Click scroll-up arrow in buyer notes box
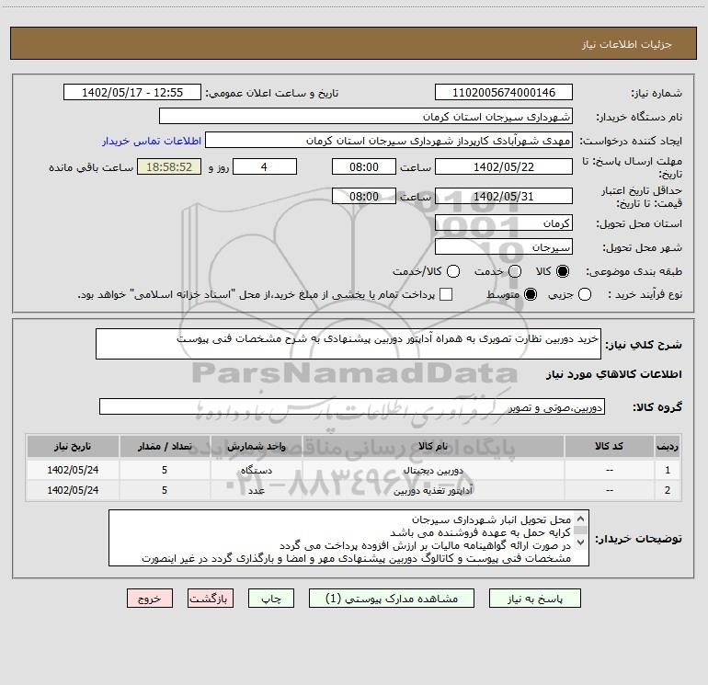Viewport: 708px width, 685px height. 581,519
